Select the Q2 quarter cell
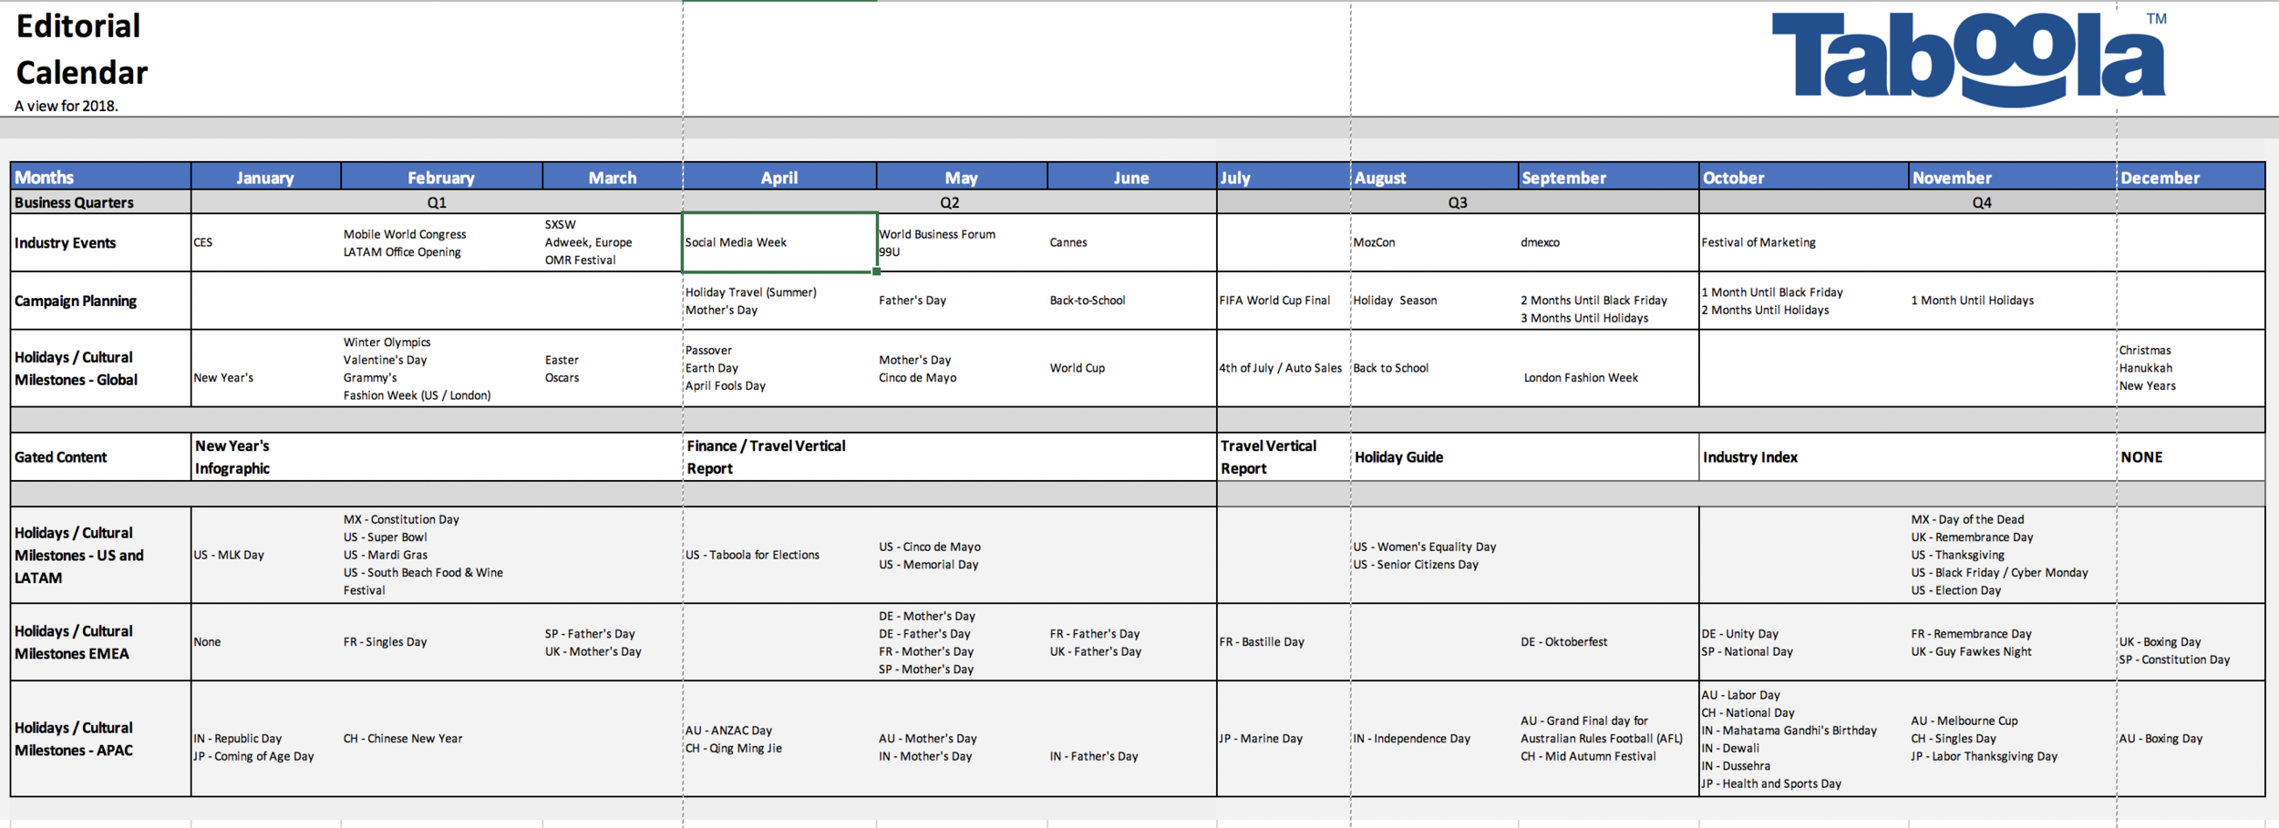The width and height of the screenshot is (2279, 828). point(950,202)
